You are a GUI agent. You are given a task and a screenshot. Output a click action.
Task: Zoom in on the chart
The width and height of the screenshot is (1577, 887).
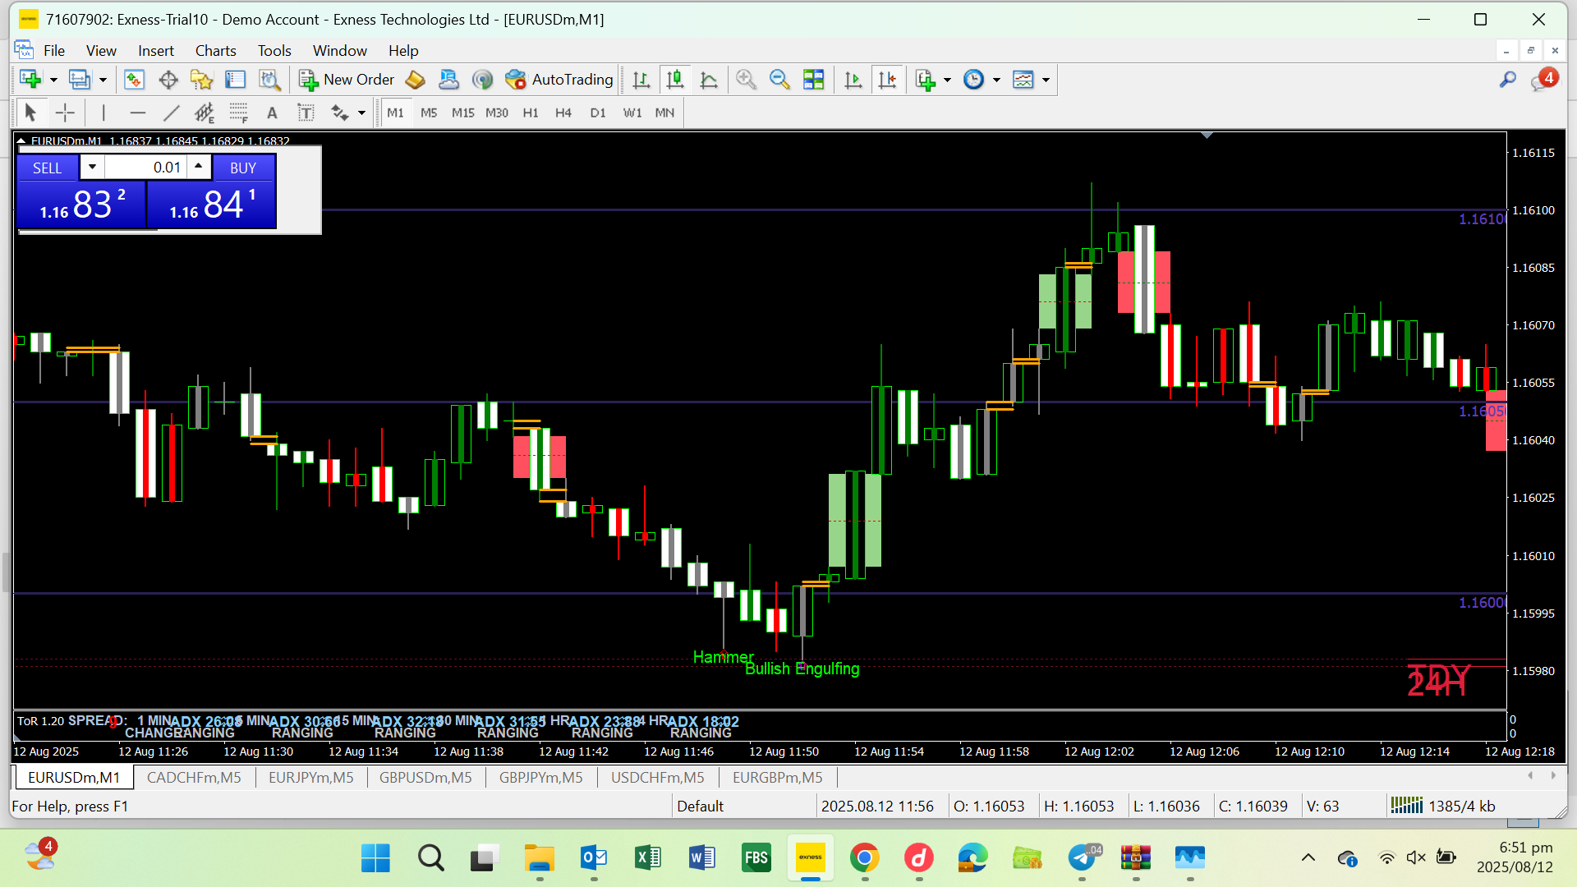click(746, 80)
